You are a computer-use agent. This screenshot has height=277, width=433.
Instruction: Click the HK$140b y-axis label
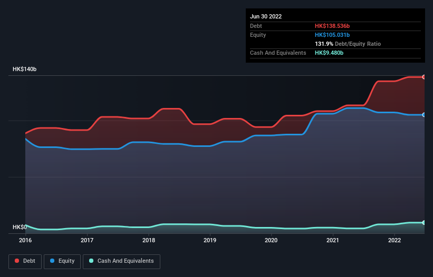[x=25, y=69]
